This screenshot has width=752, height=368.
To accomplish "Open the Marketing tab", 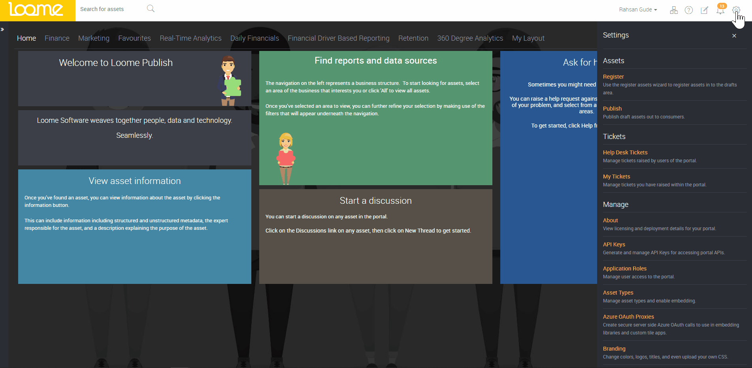I will click(x=94, y=38).
